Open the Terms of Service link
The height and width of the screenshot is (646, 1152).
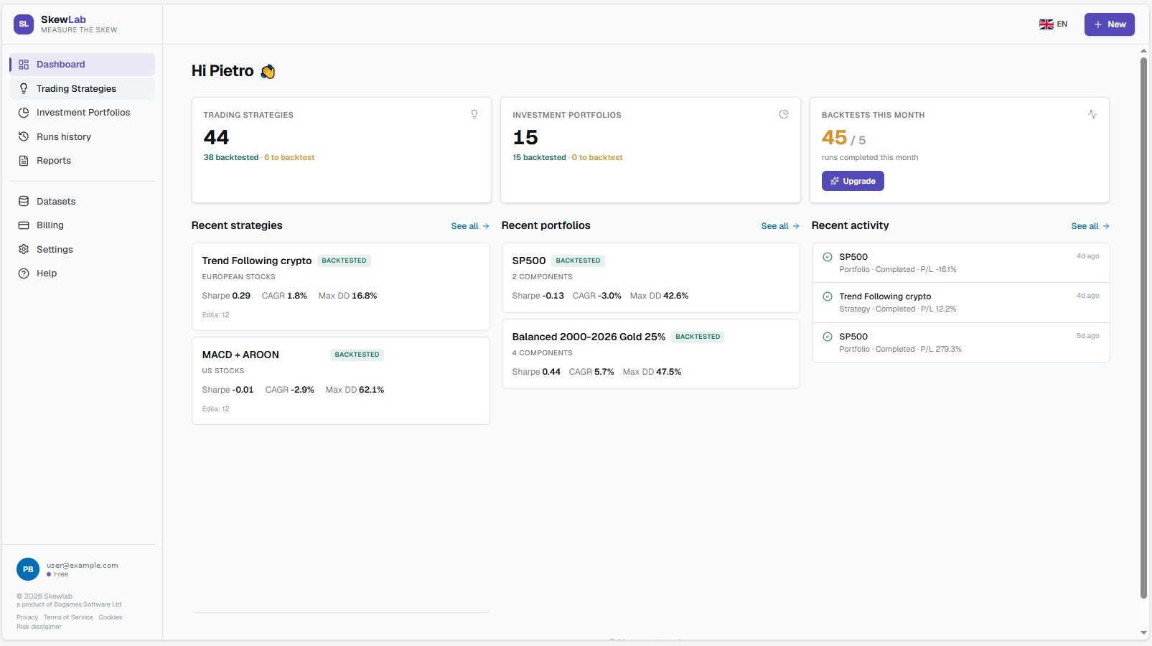(68, 617)
